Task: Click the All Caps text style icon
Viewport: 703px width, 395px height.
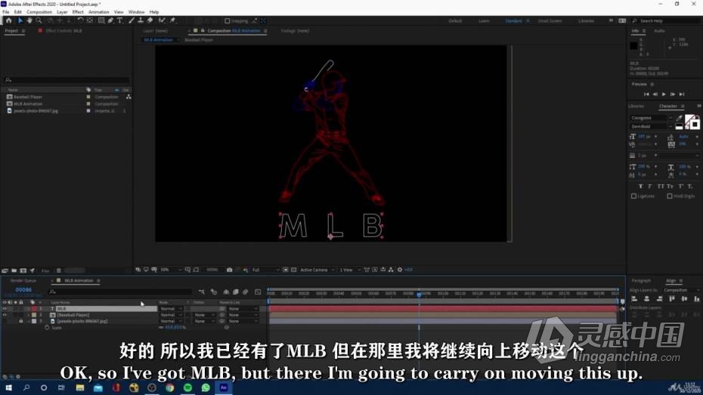Action: (x=661, y=187)
